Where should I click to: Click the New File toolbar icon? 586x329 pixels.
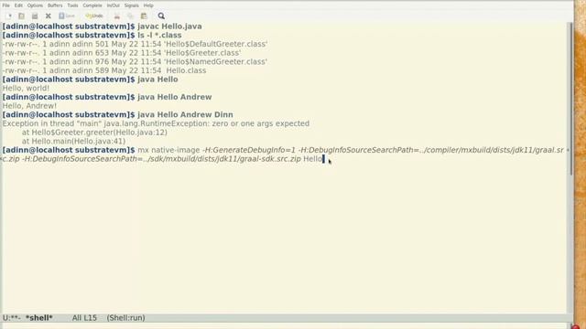click(x=9, y=16)
